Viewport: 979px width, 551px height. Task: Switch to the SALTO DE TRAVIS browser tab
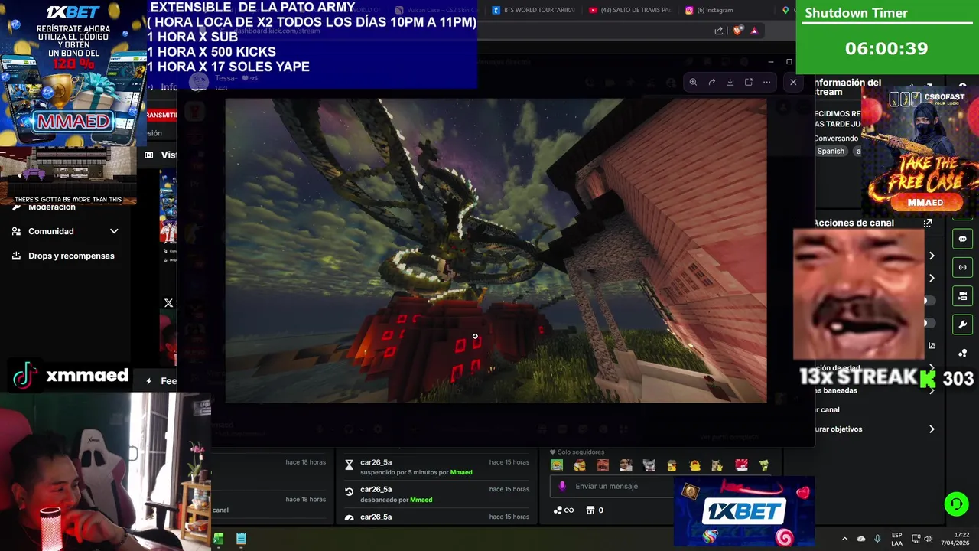(x=630, y=10)
